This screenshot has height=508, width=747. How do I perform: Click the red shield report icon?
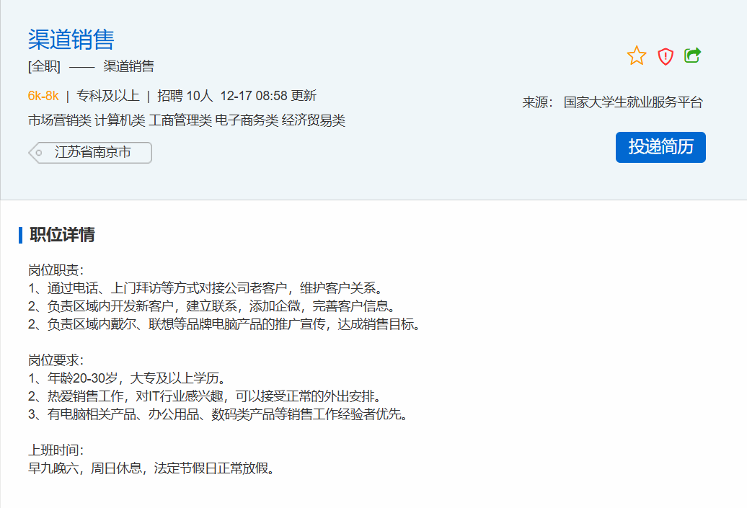666,56
